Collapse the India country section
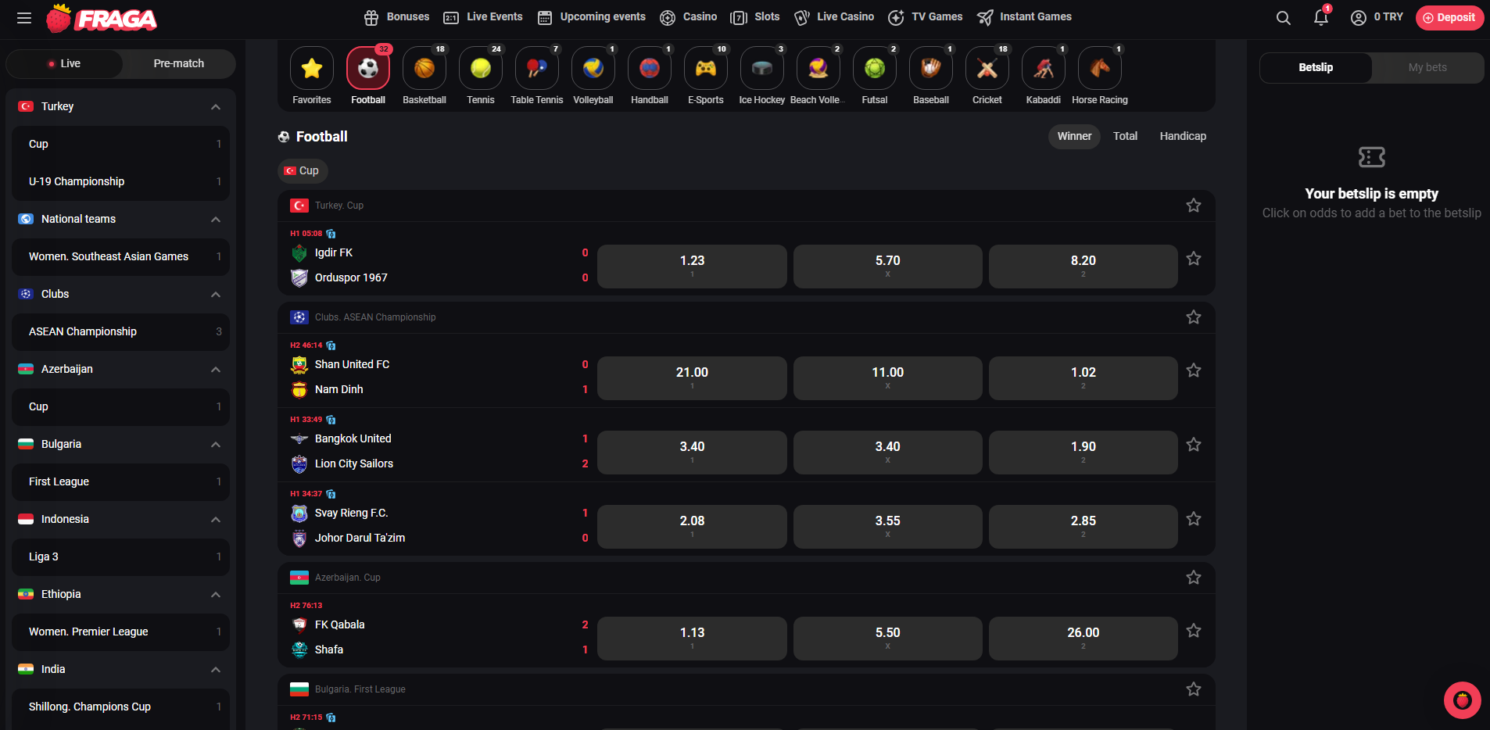The width and height of the screenshot is (1490, 730). pos(216,669)
